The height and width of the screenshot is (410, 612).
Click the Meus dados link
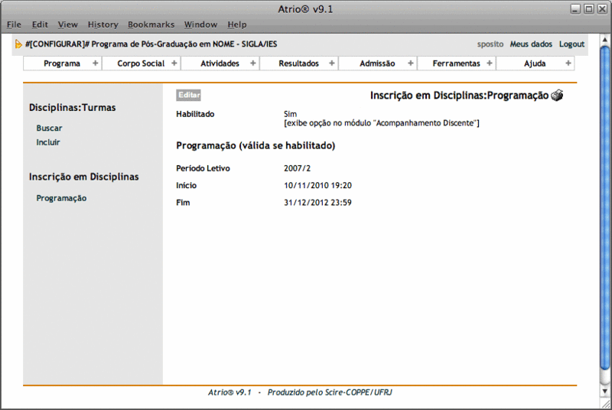pyautogui.click(x=531, y=44)
